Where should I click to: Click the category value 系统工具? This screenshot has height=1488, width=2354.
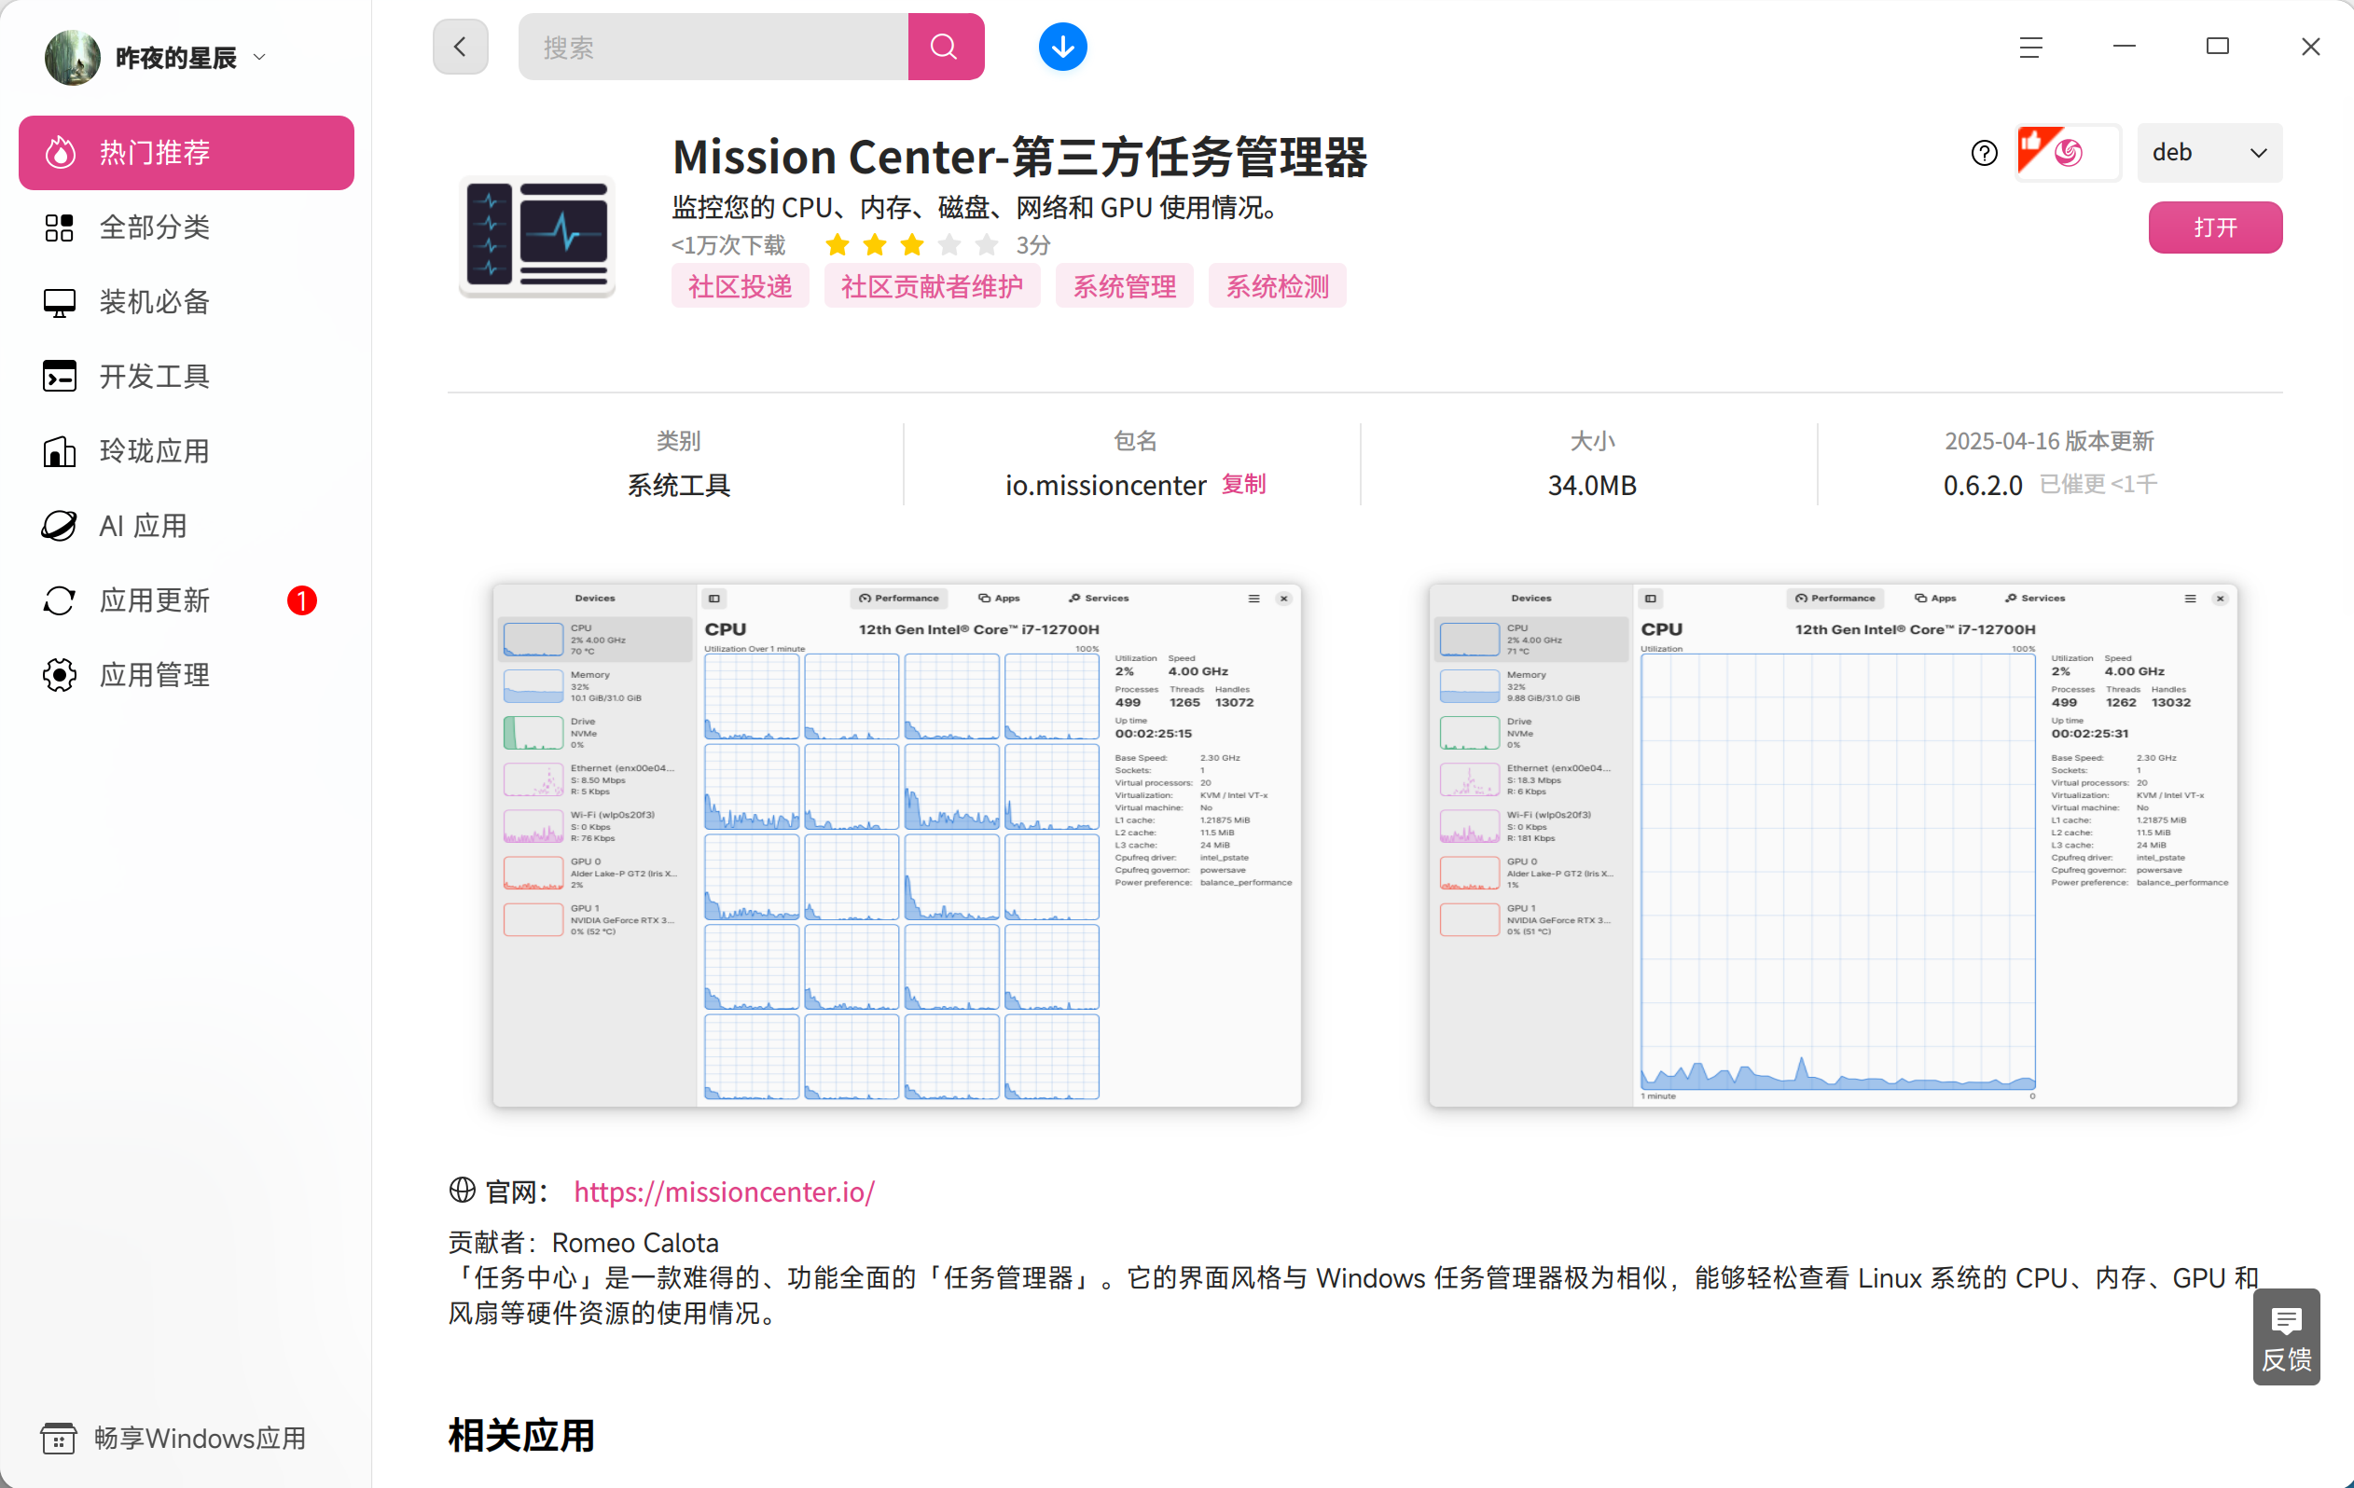pyautogui.click(x=678, y=485)
